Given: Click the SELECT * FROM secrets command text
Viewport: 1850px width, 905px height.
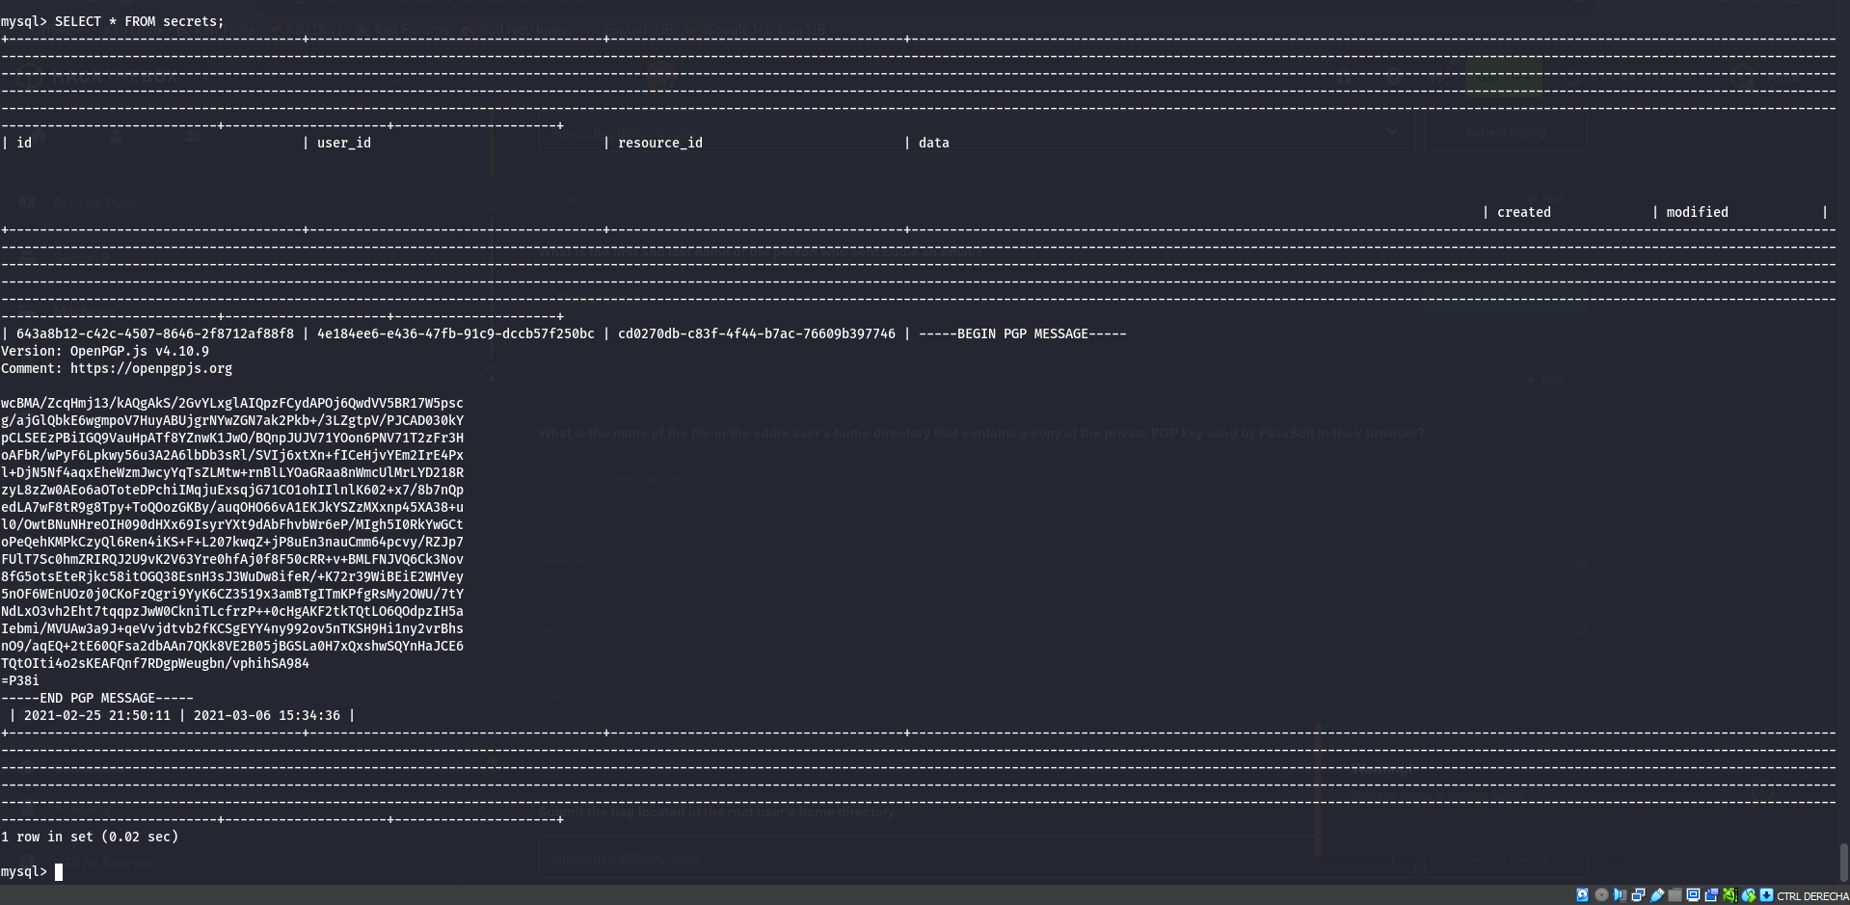Looking at the screenshot, I should coord(139,21).
